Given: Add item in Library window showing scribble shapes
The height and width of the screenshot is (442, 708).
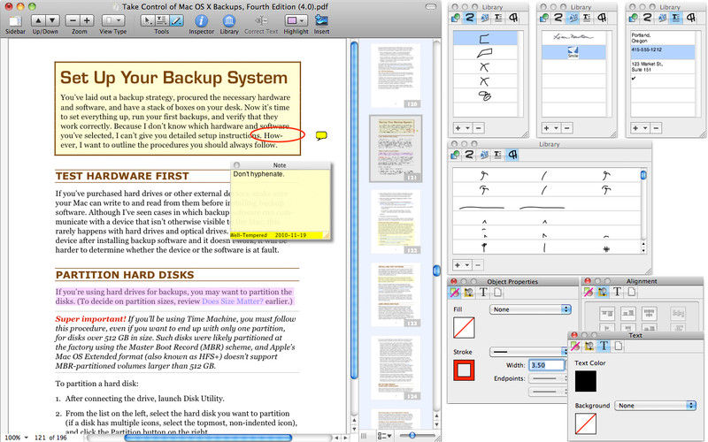Looking at the screenshot, I should pyautogui.click(x=458, y=128).
